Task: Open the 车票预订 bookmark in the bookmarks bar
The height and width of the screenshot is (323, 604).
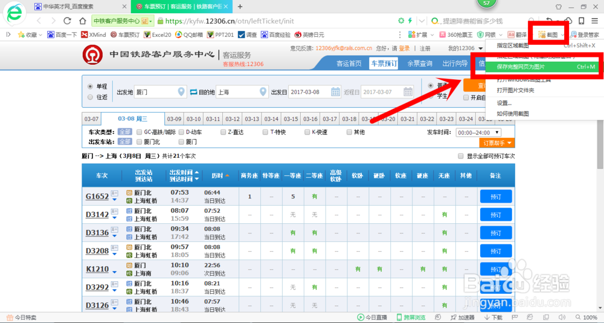Action: click(125, 34)
